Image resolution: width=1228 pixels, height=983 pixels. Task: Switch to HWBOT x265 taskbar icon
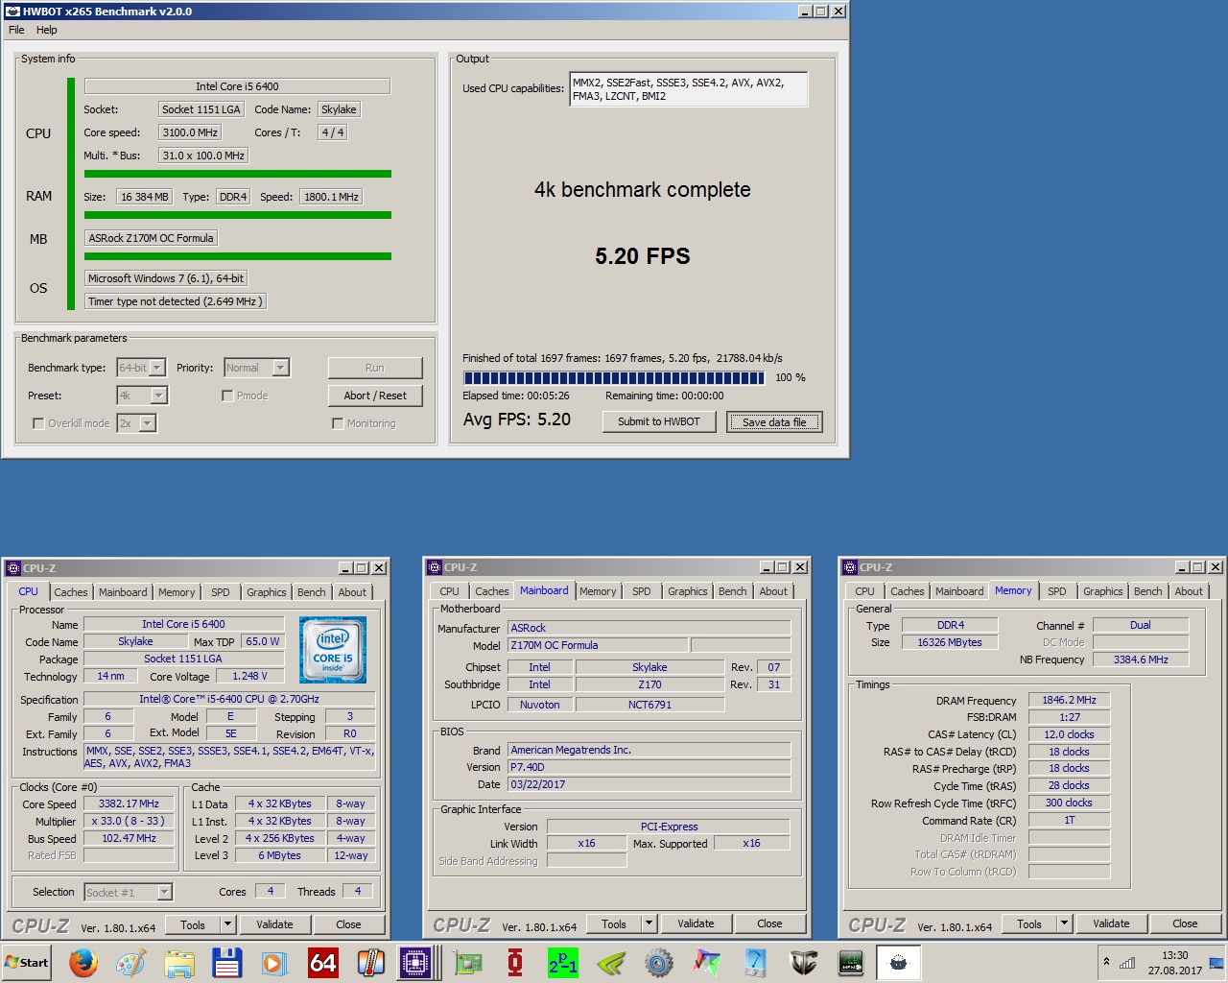click(899, 962)
